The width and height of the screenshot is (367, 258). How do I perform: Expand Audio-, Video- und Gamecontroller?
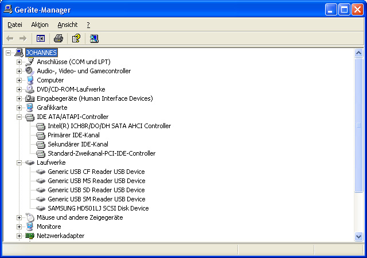[x=19, y=71]
